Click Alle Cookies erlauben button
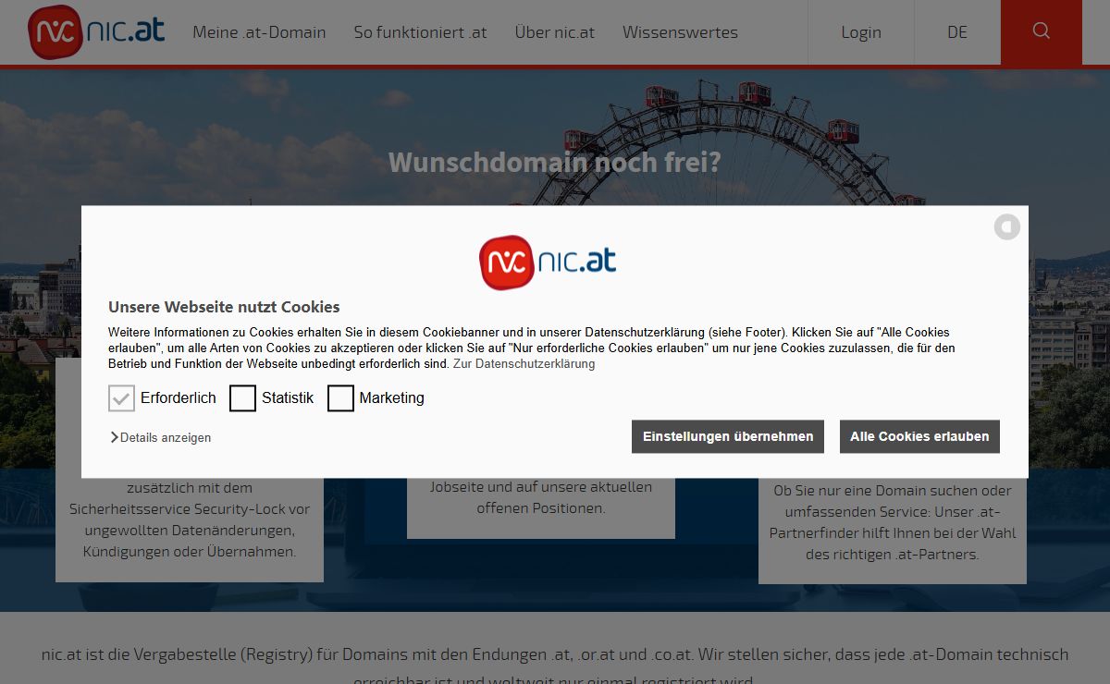Viewport: 1110px width, 684px height. pos(919,436)
